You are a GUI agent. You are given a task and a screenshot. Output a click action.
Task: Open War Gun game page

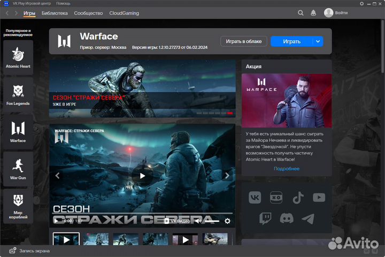click(x=18, y=168)
